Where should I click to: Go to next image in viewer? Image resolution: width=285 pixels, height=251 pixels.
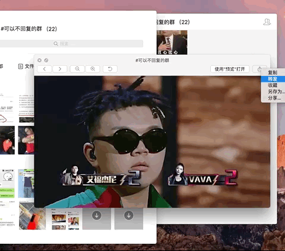(x=60, y=69)
